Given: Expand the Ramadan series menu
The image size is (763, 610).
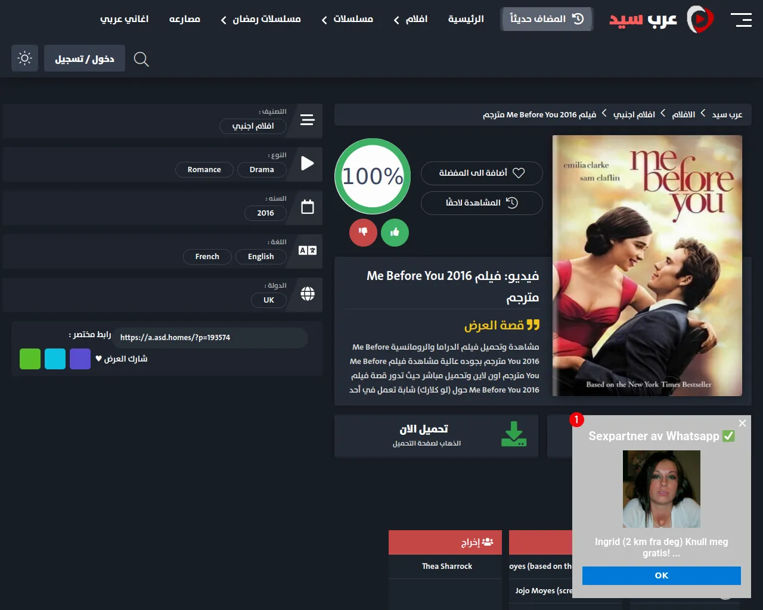Looking at the screenshot, I should point(260,19).
